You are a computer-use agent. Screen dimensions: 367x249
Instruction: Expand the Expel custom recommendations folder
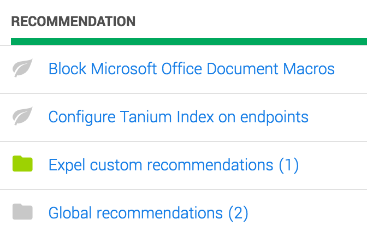tap(174, 165)
